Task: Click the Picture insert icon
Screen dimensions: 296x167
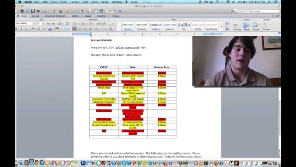Action: pos(255,25)
